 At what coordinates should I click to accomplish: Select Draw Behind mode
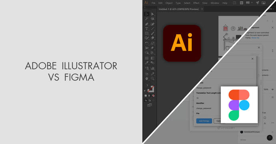point(150,100)
